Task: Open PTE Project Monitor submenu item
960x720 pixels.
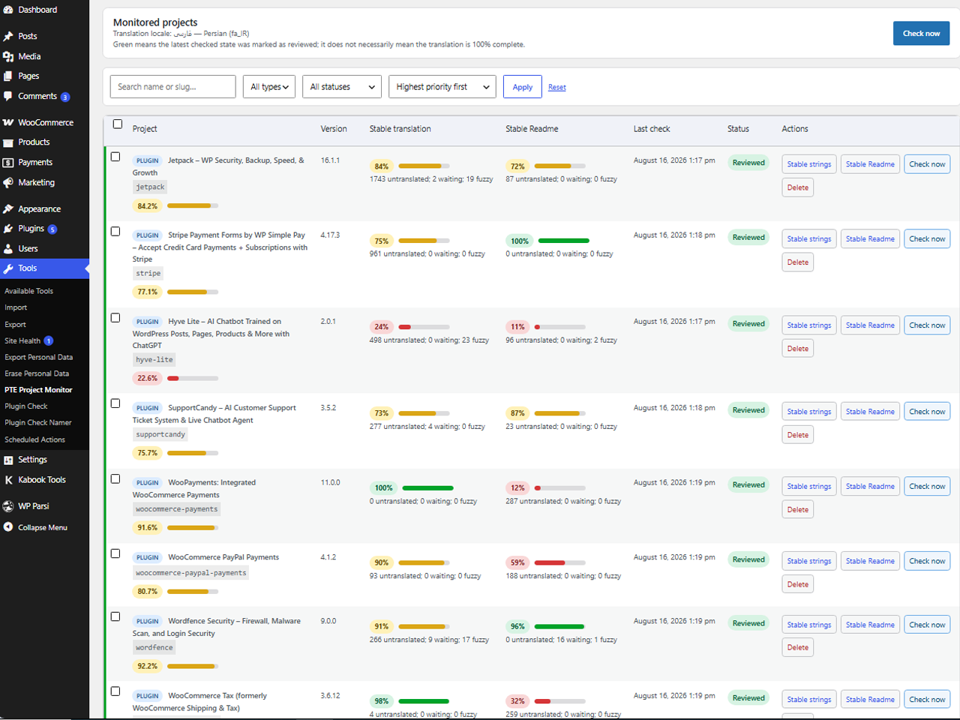Action: coord(38,390)
